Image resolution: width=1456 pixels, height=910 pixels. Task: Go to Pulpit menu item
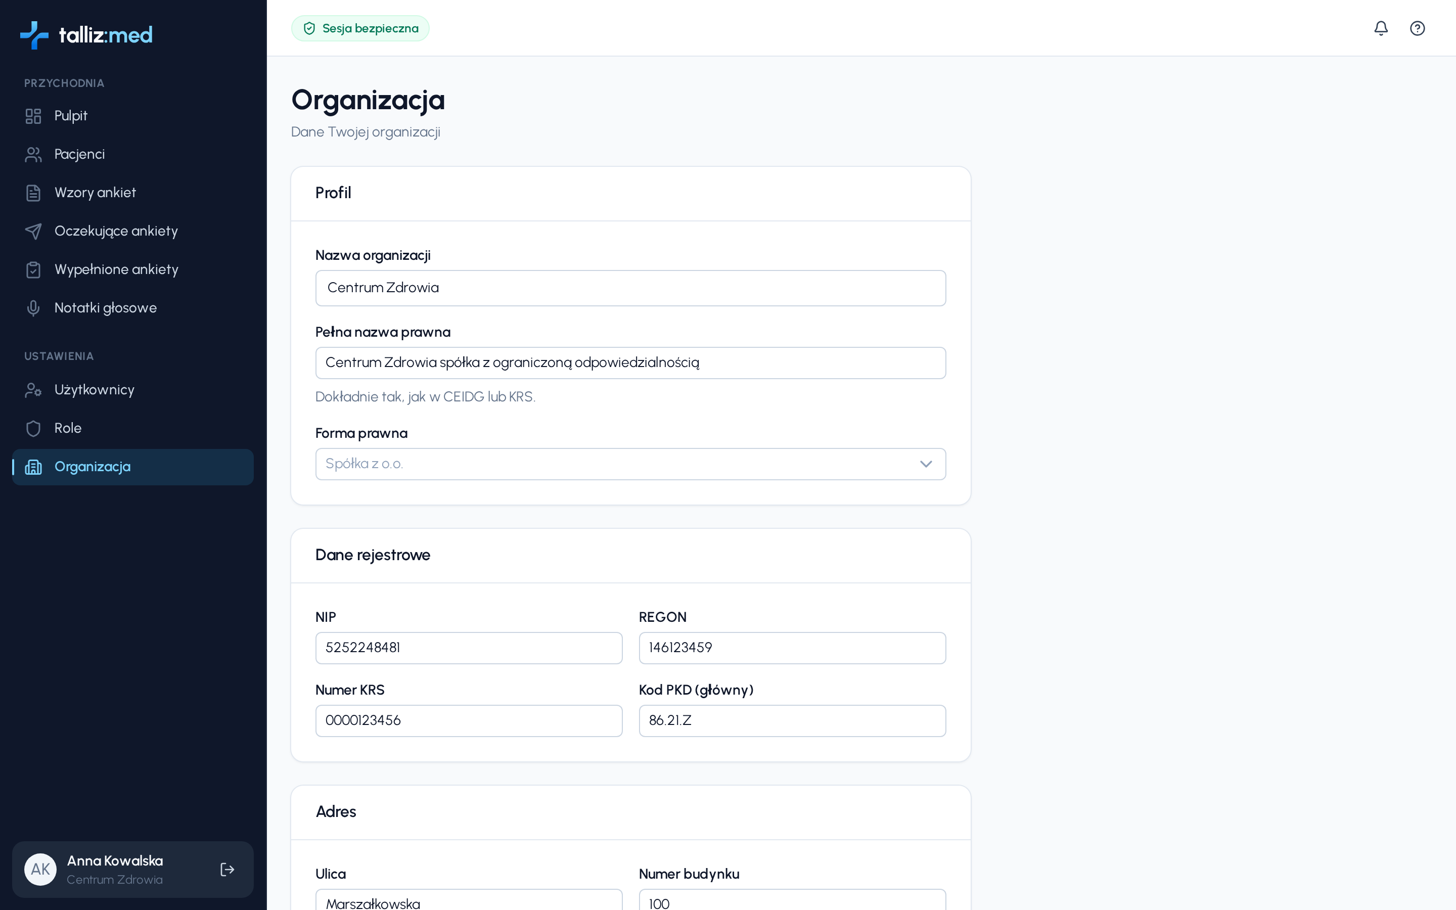[133, 116]
